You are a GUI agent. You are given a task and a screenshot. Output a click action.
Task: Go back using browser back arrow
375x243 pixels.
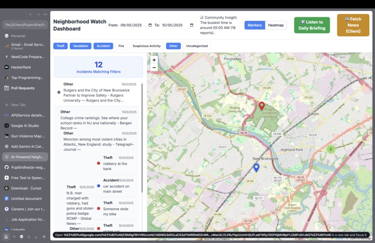[x=31, y=14]
